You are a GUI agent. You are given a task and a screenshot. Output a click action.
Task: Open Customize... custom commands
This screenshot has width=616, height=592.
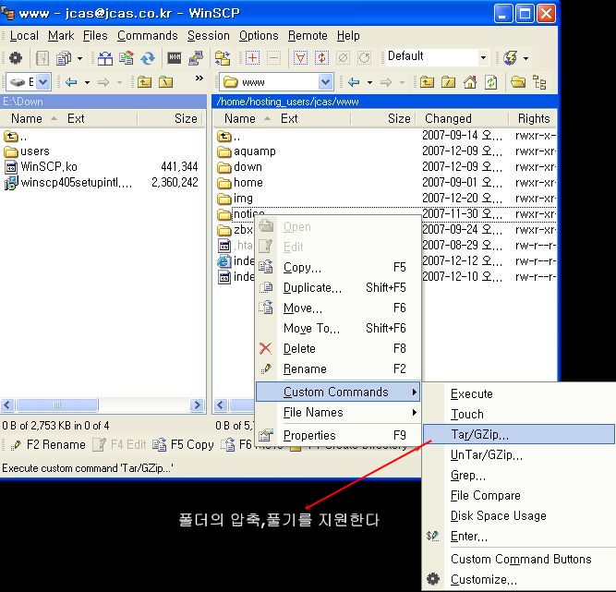click(x=519, y=579)
